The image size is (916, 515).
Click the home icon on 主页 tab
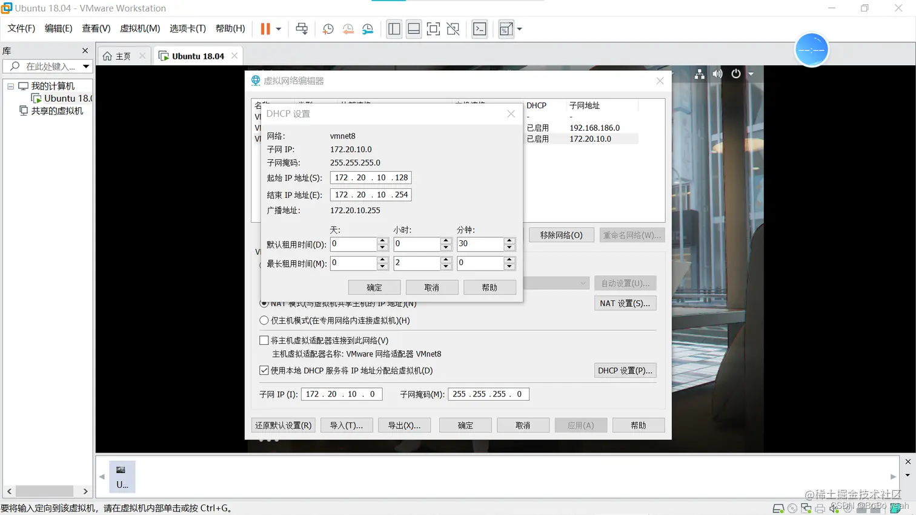pyautogui.click(x=107, y=56)
